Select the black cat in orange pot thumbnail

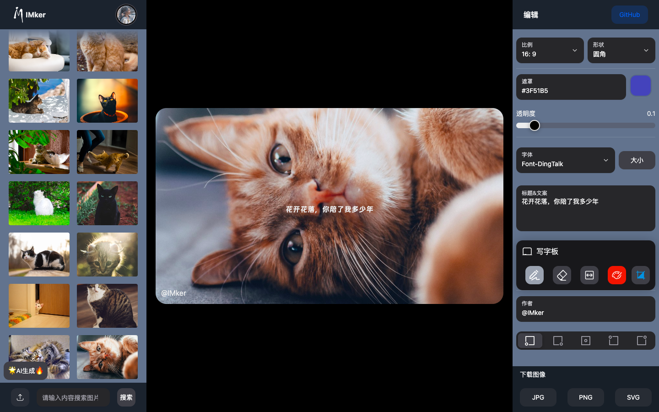[x=107, y=101]
